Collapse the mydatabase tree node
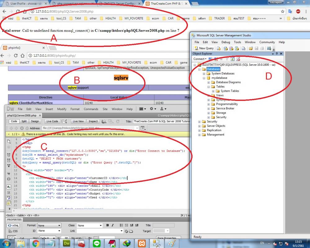 (x=204, y=78)
